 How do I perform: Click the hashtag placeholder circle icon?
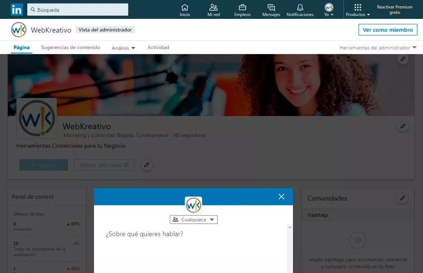point(358,240)
